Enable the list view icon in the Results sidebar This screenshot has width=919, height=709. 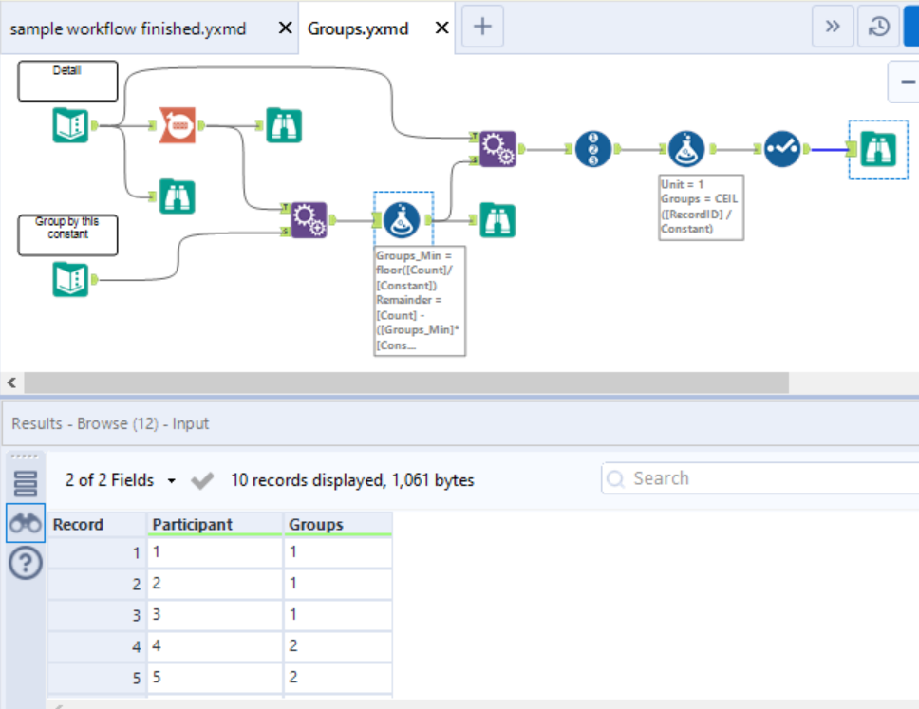pos(25,481)
